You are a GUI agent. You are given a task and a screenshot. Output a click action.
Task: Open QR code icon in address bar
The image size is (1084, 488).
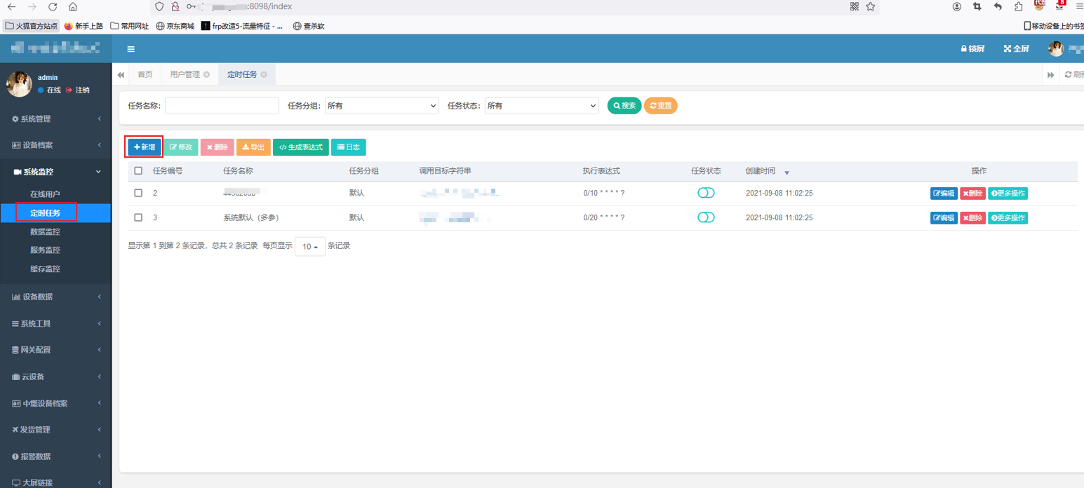point(854,6)
